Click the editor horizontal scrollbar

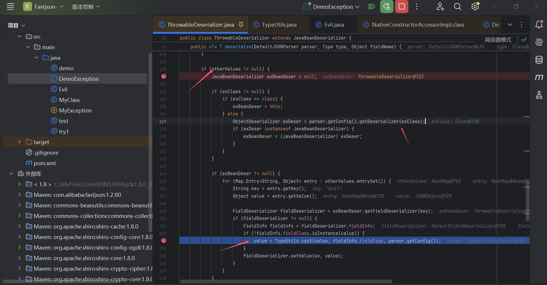[x=286, y=281]
